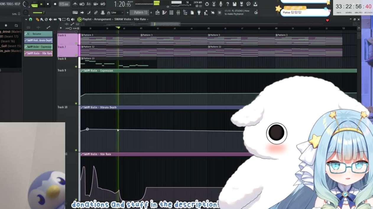Viewport: 373px width, 209px height.
Task: Toggle the Track 6 mute light
Action: tap(76, 43)
